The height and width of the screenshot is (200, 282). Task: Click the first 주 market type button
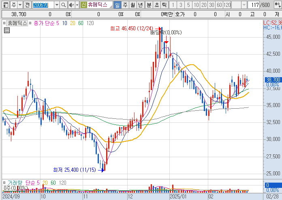coord(14,5)
